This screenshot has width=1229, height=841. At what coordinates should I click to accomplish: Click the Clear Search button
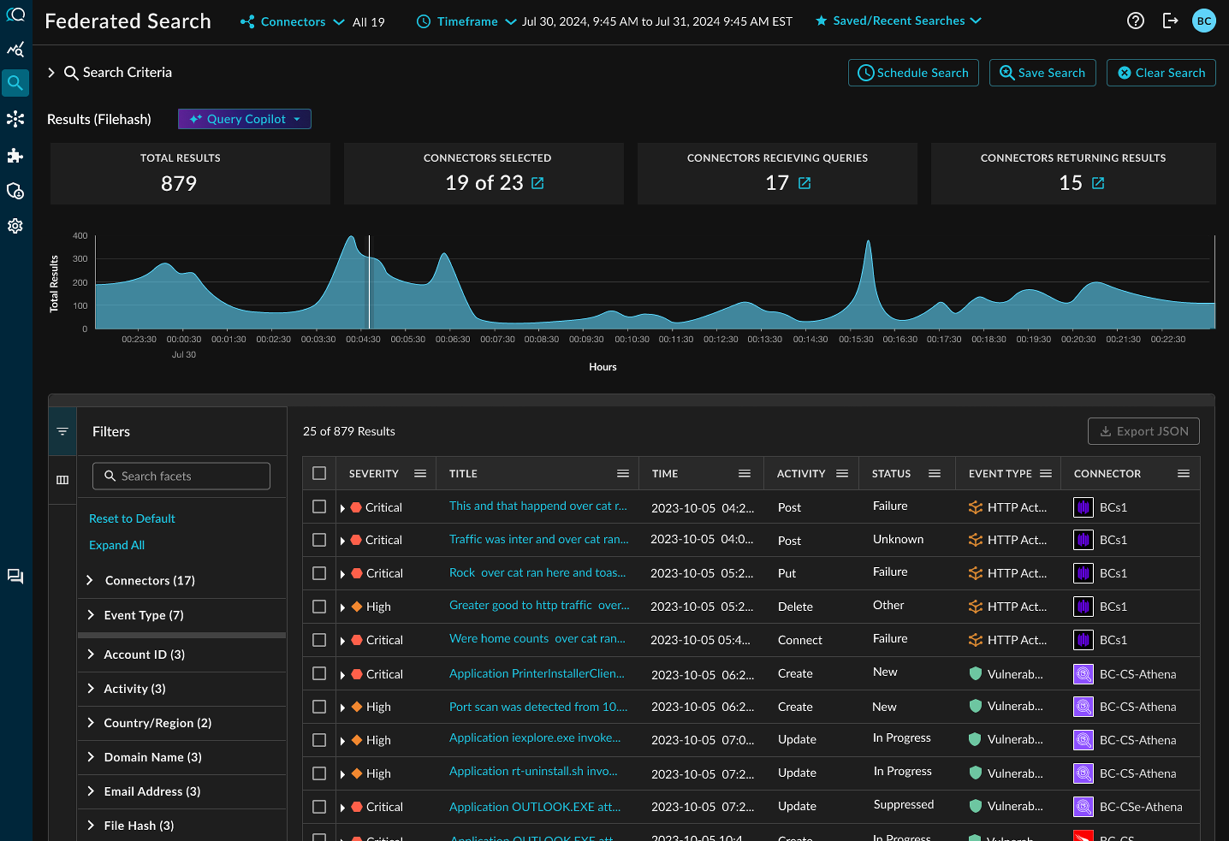pyautogui.click(x=1161, y=73)
